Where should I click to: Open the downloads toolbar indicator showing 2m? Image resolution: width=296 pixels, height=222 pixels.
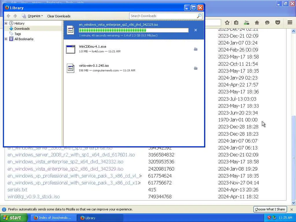pyautogui.click(x=247, y=23)
